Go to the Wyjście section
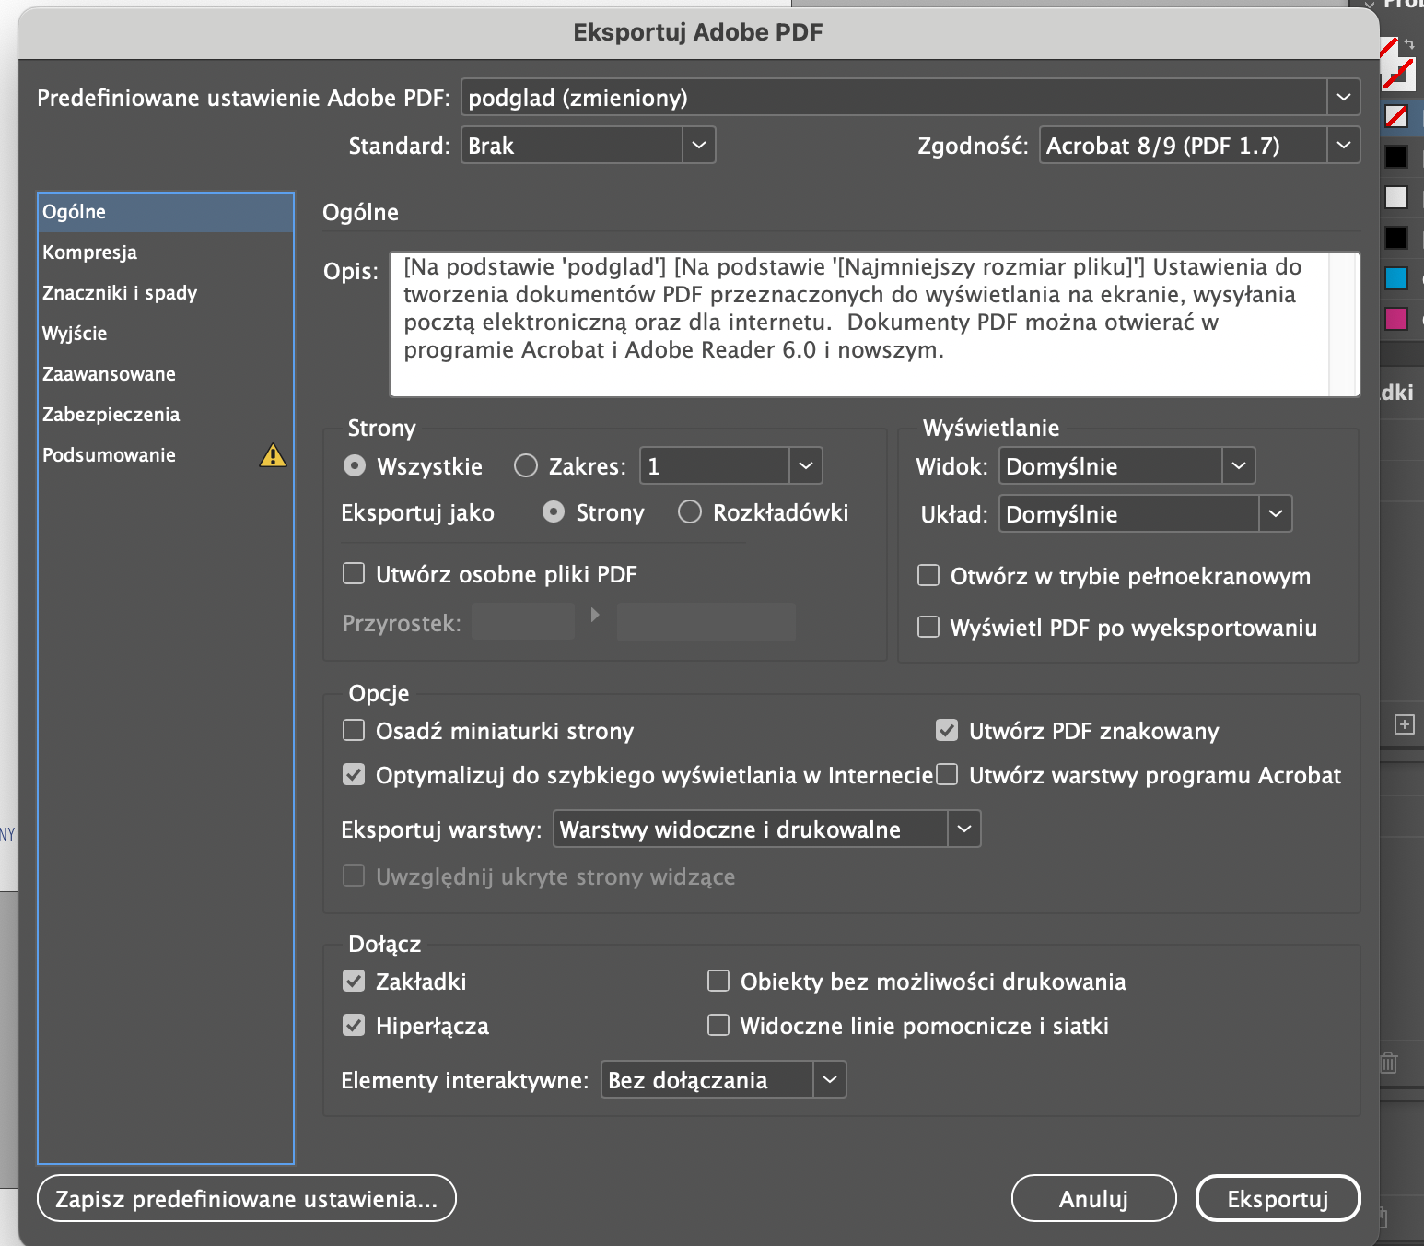The height and width of the screenshot is (1246, 1424). pyautogui.click(x=166, y=334)
